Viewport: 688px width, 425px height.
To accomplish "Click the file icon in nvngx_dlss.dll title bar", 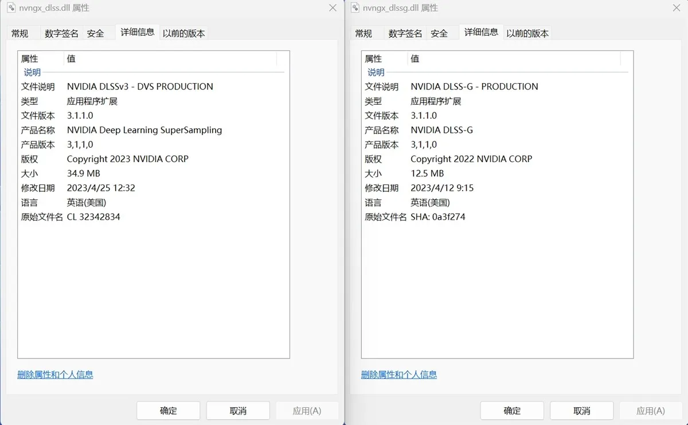I will pyautogui.click(x=11, y=8).
